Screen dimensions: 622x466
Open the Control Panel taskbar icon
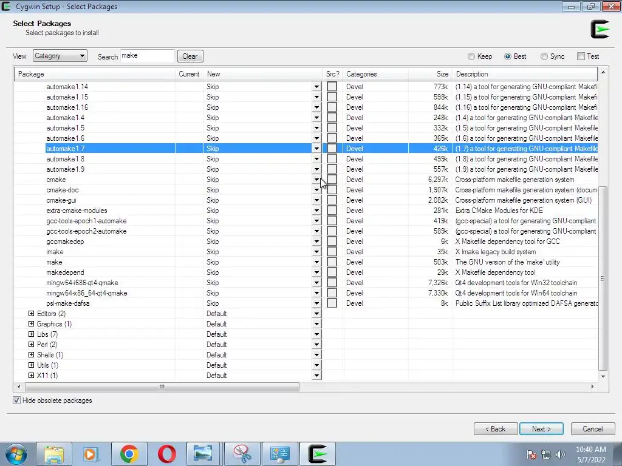point(279,454)
